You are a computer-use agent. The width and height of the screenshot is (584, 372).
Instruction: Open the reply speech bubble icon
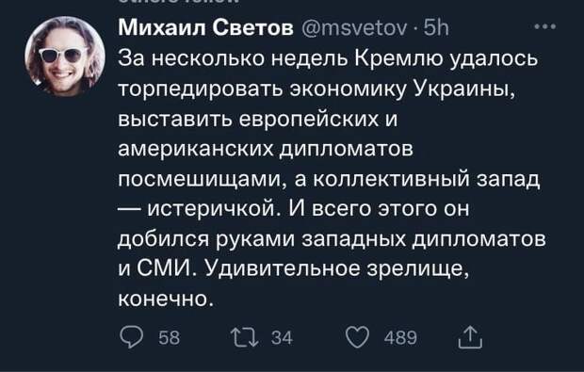click(131, 337)
